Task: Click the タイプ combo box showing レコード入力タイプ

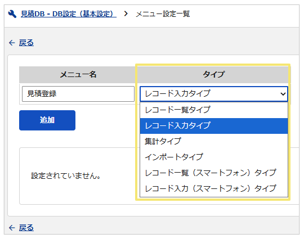Action: click(x=214, y=94)
